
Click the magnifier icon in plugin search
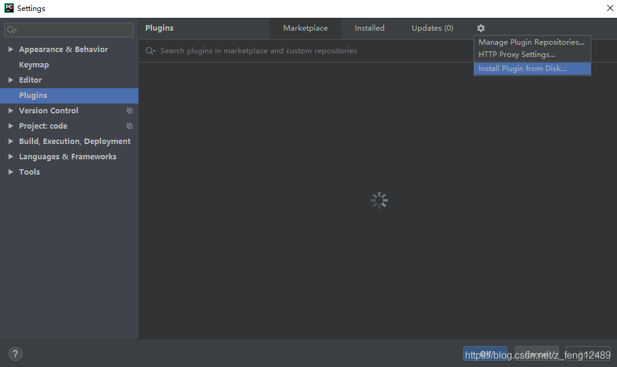point(150,51)
